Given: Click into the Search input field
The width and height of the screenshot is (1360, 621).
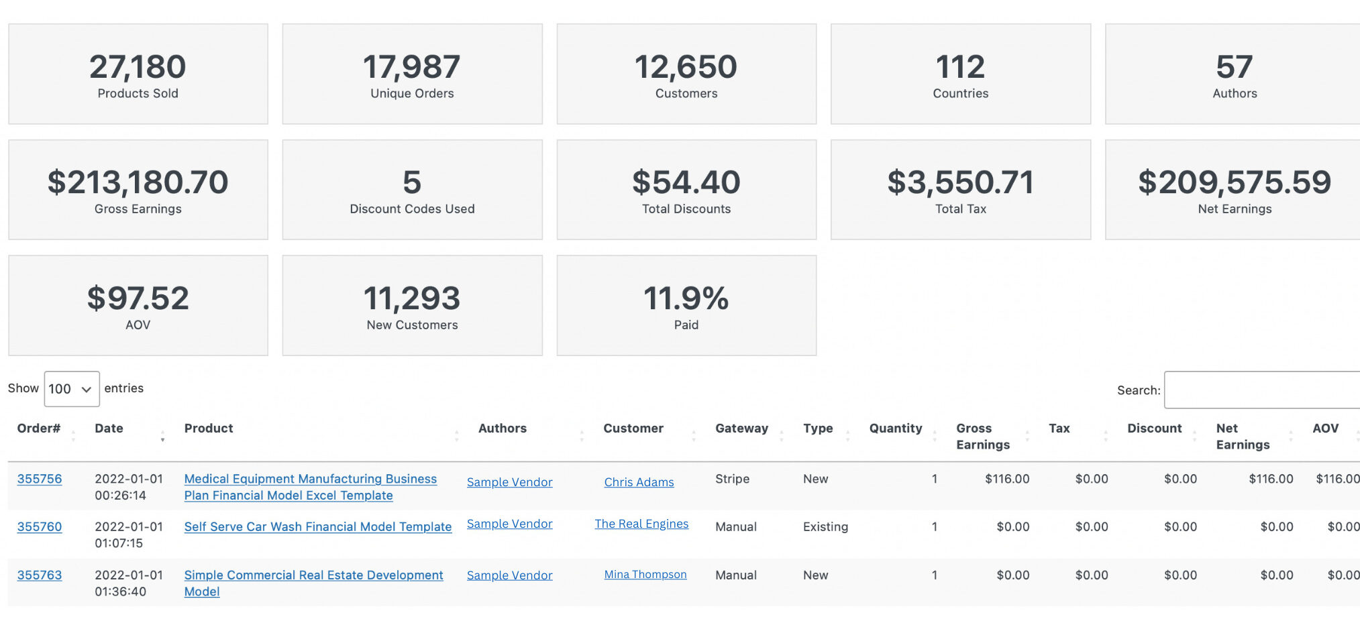Looking at the screenshot, I should [1262, 390].
